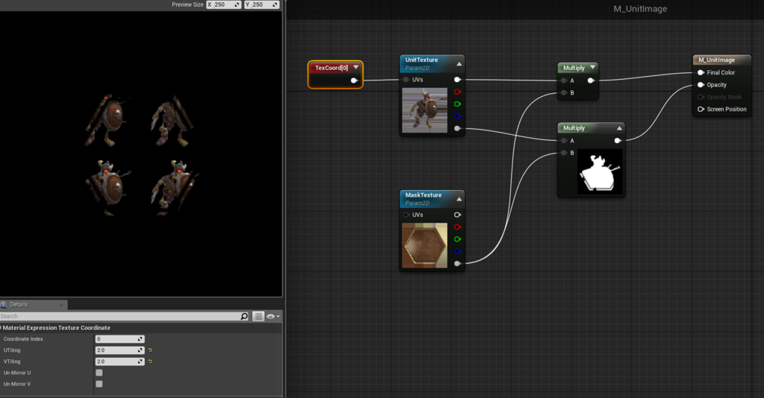Select the UnitTexture node title bar
This screenshot has height=398, width=764.
tap(432, 64)
